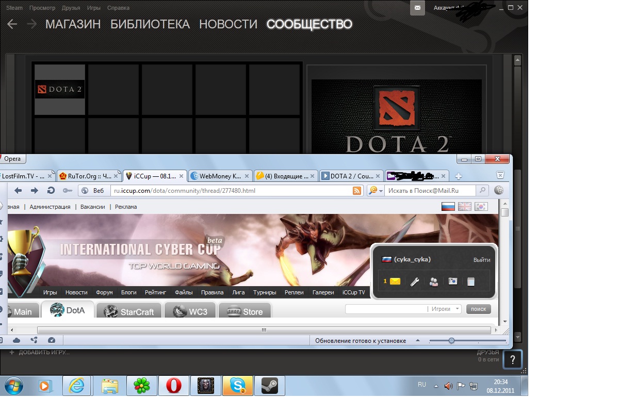
Task: Click ДОБАВИТЬ ИГРУ in Steam
Action: click(x=39, y=352)
